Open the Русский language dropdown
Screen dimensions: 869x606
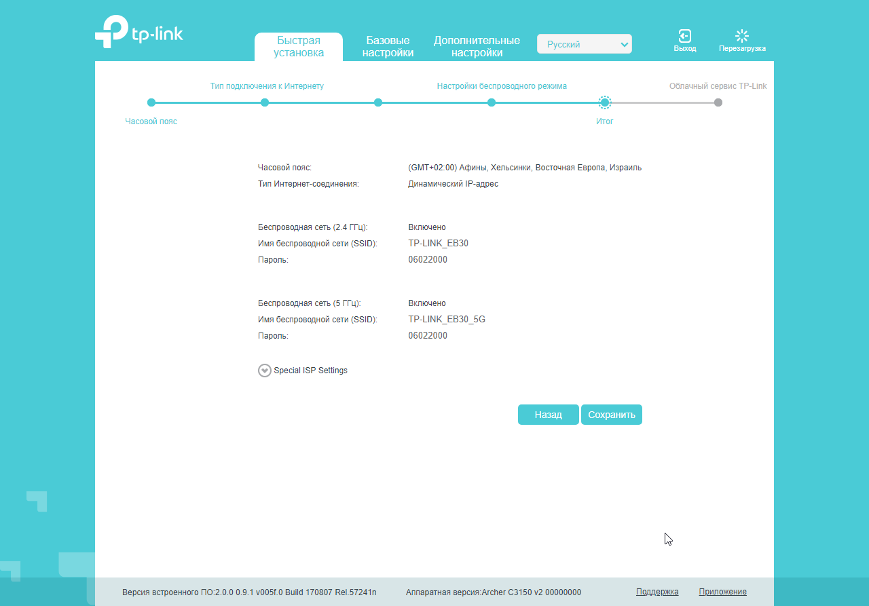click(585, 44)
